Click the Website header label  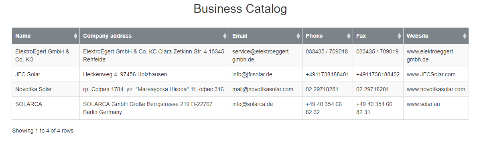pos(417,36)
